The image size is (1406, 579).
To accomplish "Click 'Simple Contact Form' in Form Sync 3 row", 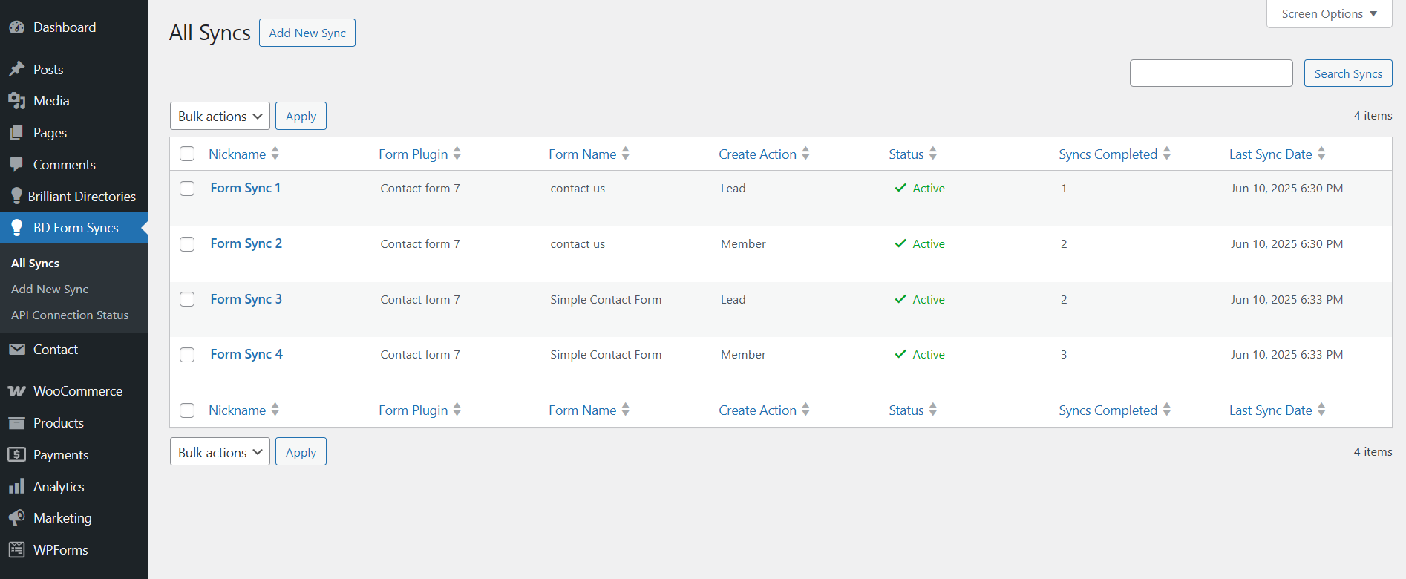I will 606,300.
